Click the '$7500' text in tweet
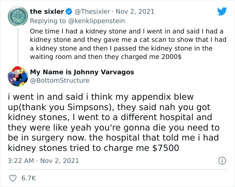The width and height of the screenshot is (235, 187). coord(166,148)
